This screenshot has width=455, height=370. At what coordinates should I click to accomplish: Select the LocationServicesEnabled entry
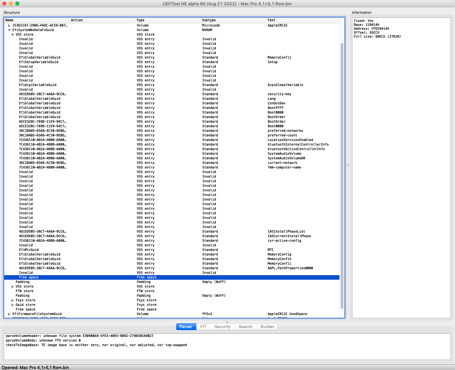pos(172,140)
